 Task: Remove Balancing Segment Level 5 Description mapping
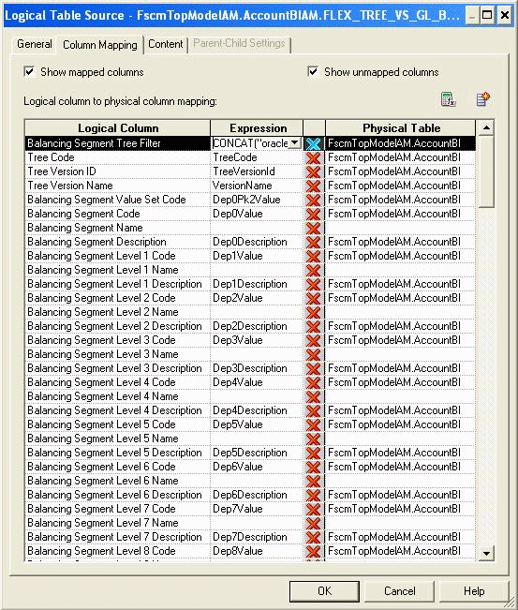[314, 453]
